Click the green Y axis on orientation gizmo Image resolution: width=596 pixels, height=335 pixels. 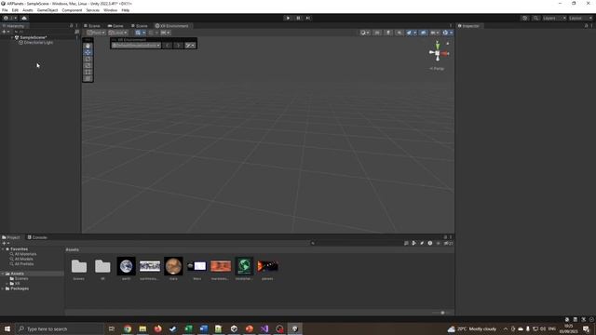point(438,46)
